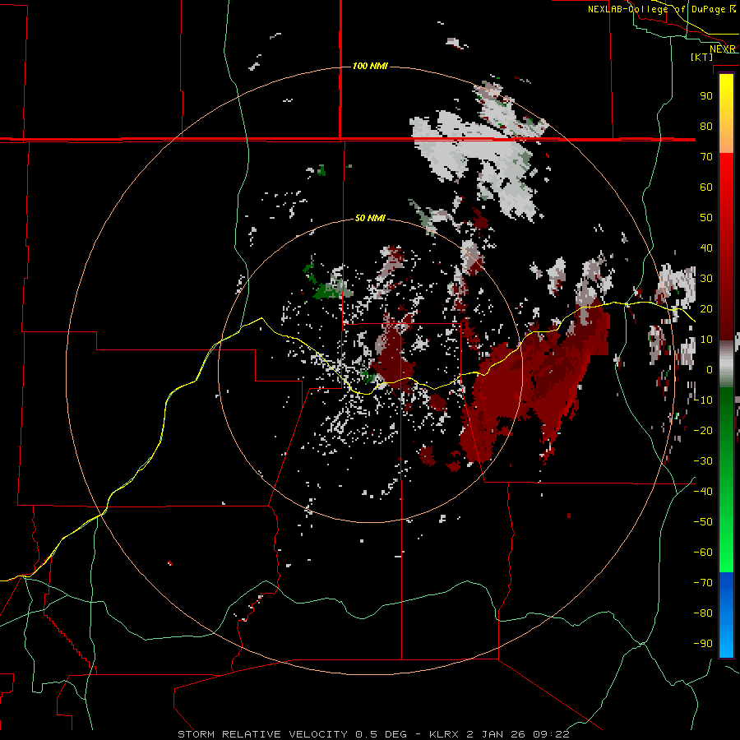Click the 50 NMI range ring label
This screenshot has width=740, height=740.
click(x=370, y=218)
